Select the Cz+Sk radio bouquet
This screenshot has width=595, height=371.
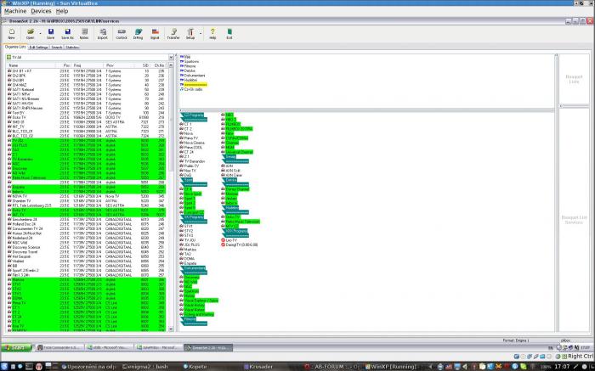point(193,89)
